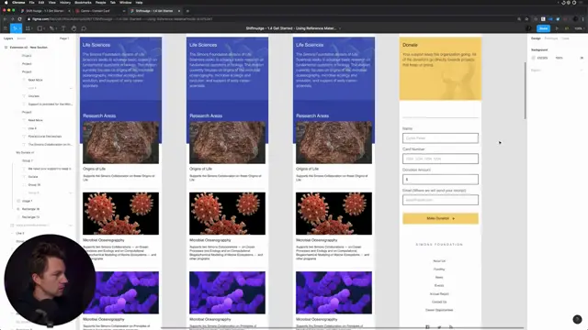Click the user avatar in Figma toolbar
This screenshot has width=588, height=330.
click(528, 28)
